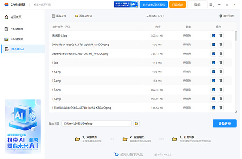Viewport: 242px width, 159px height.
Task: Open the AI banner in title bar
Action: (x=126, y=4)
